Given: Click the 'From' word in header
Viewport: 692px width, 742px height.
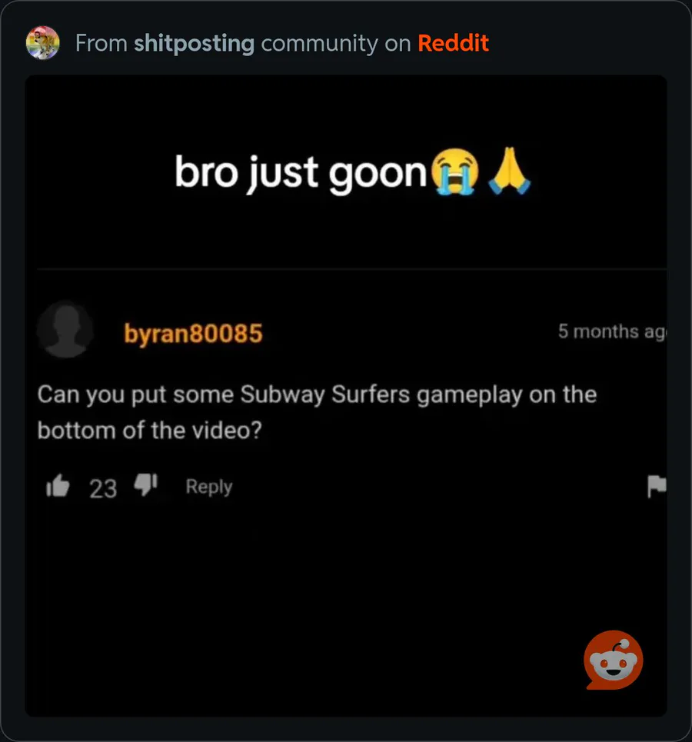Looking at the screenshot, I should 101,43.
